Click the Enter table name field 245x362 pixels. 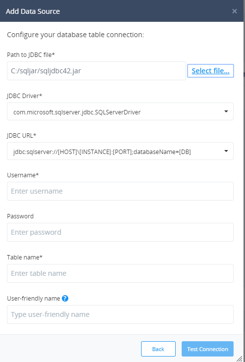click(120, 273)
